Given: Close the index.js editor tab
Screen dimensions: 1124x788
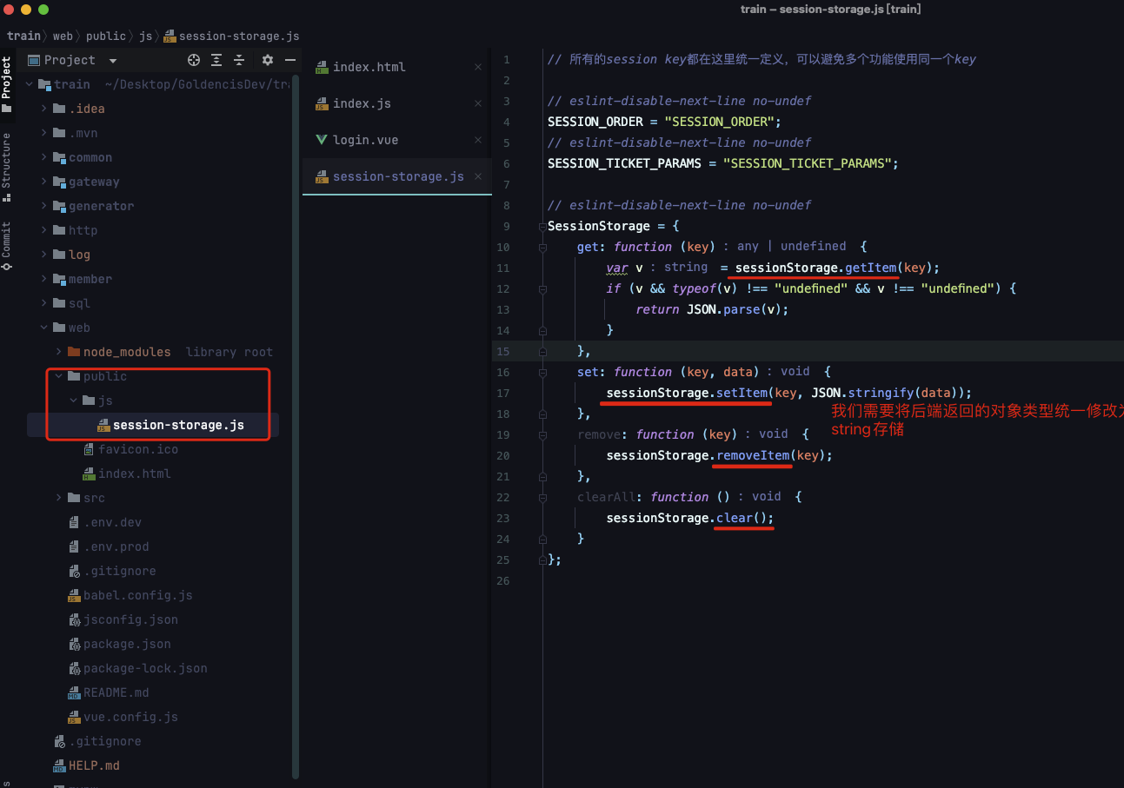Looking at the screenshot, I should click(477, 103).
